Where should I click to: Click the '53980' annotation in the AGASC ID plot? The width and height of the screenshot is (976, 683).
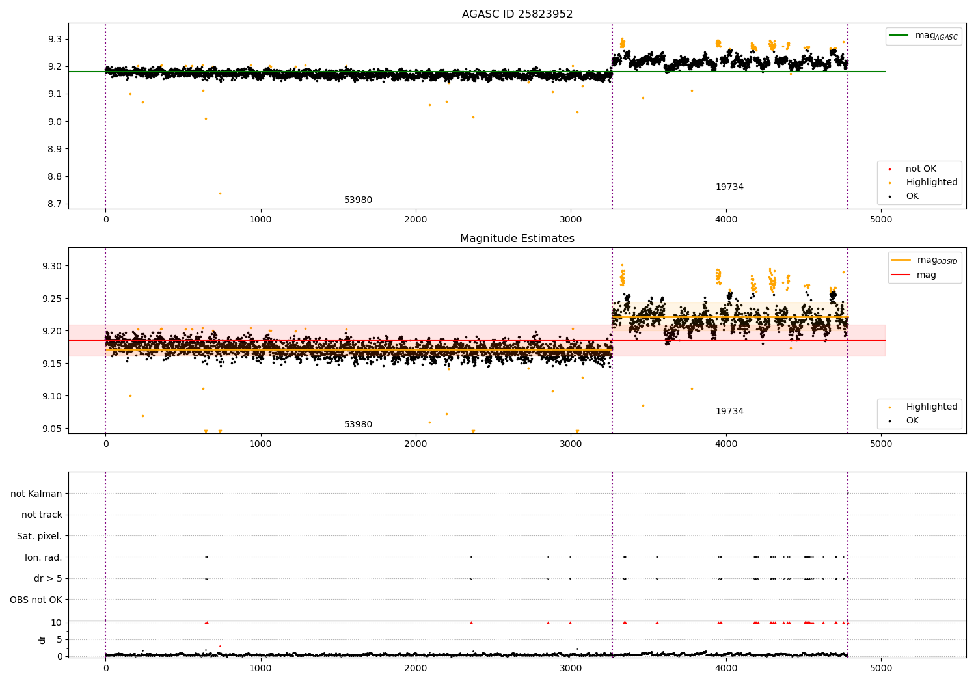tap(359, 200)
